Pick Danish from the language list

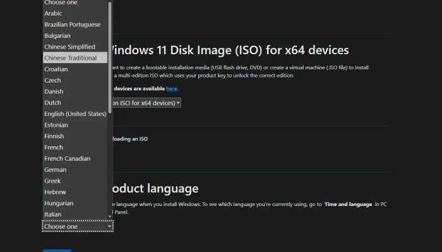[75, 91]
